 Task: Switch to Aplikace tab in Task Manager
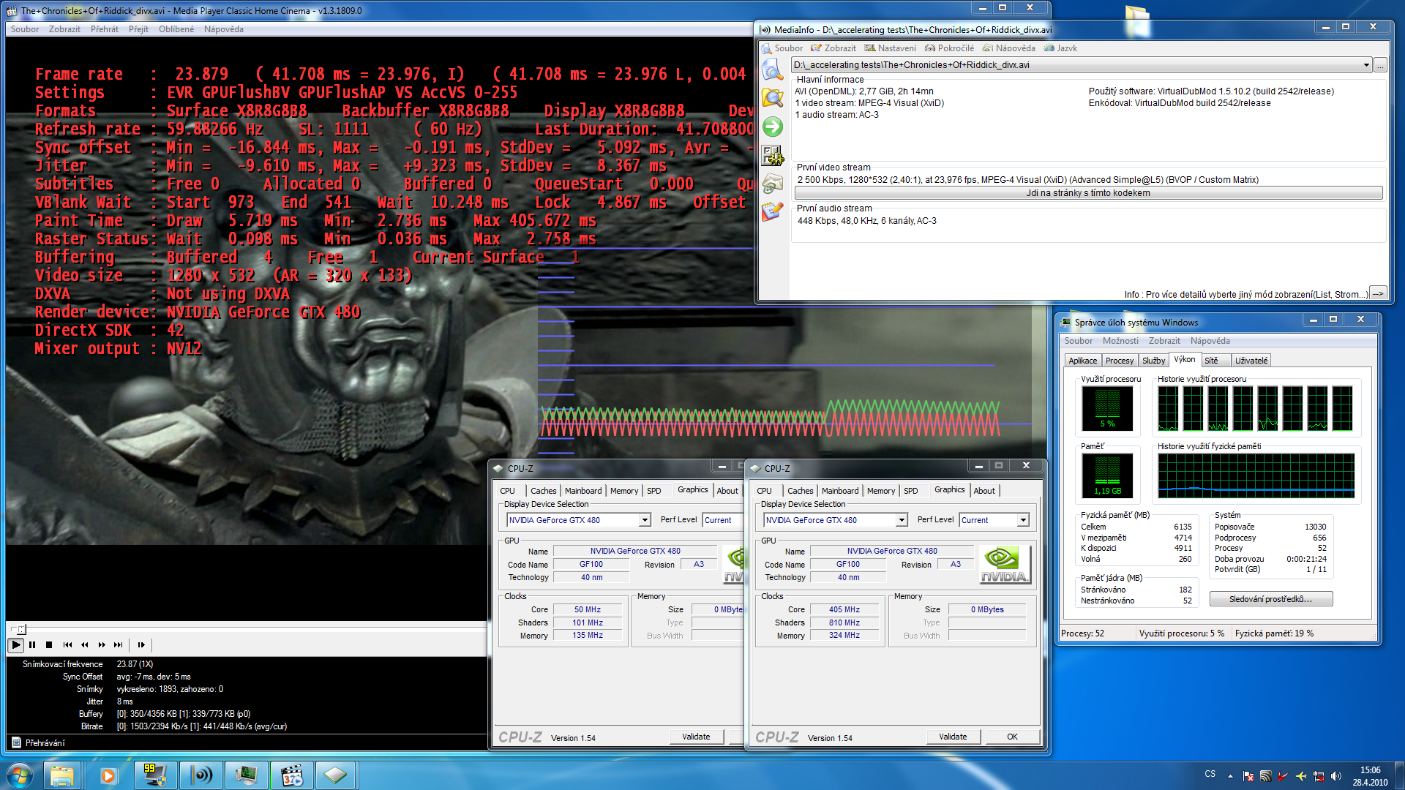[1082, 361]
